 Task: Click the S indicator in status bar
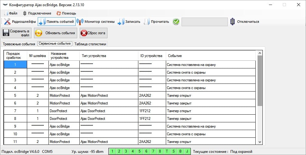[174, 151]
